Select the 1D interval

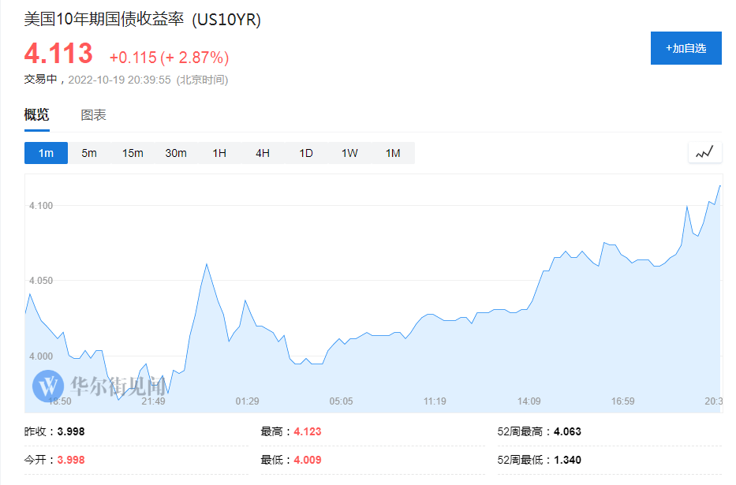(x=306, y=153)
